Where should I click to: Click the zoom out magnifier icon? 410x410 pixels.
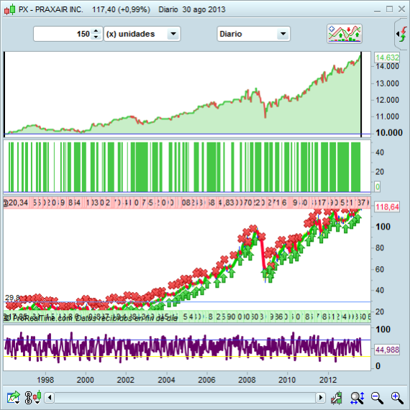[377, 398]
